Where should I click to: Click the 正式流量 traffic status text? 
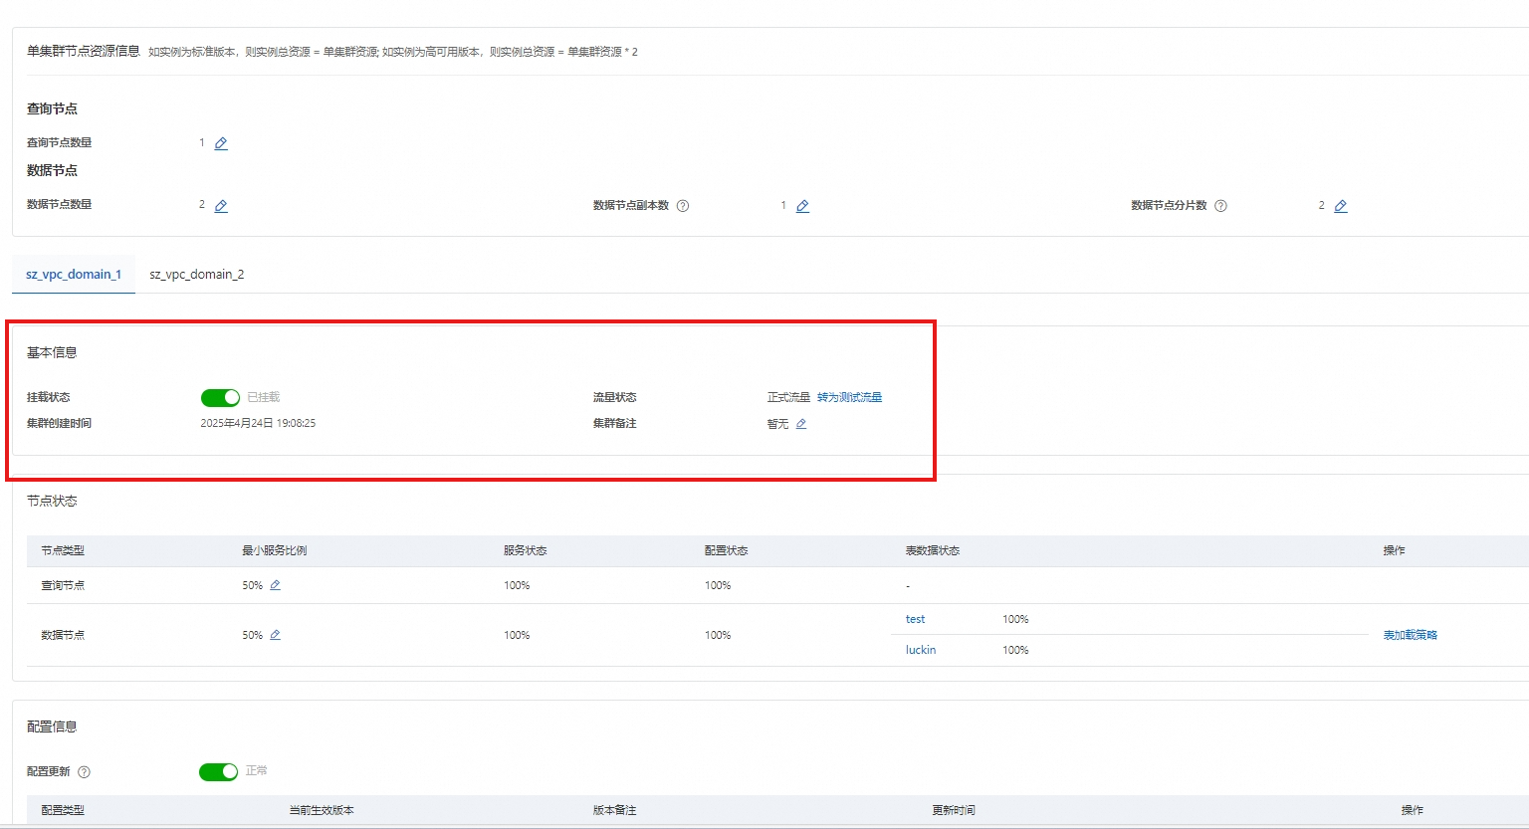coord(788,397)
